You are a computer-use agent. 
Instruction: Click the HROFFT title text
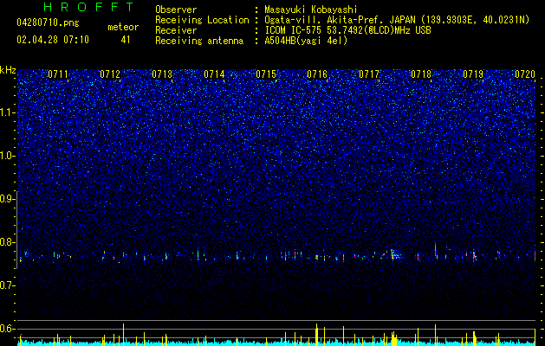89,7
